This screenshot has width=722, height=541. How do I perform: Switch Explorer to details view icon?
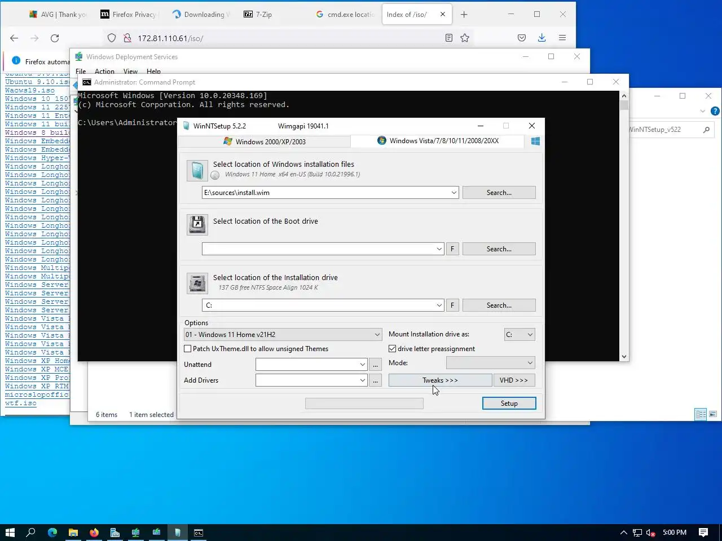tap(701, 414)
